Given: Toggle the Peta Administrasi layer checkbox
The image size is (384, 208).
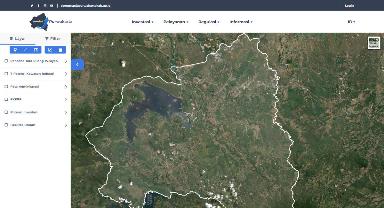Looking at the screenshot, I should pos(6,87).
